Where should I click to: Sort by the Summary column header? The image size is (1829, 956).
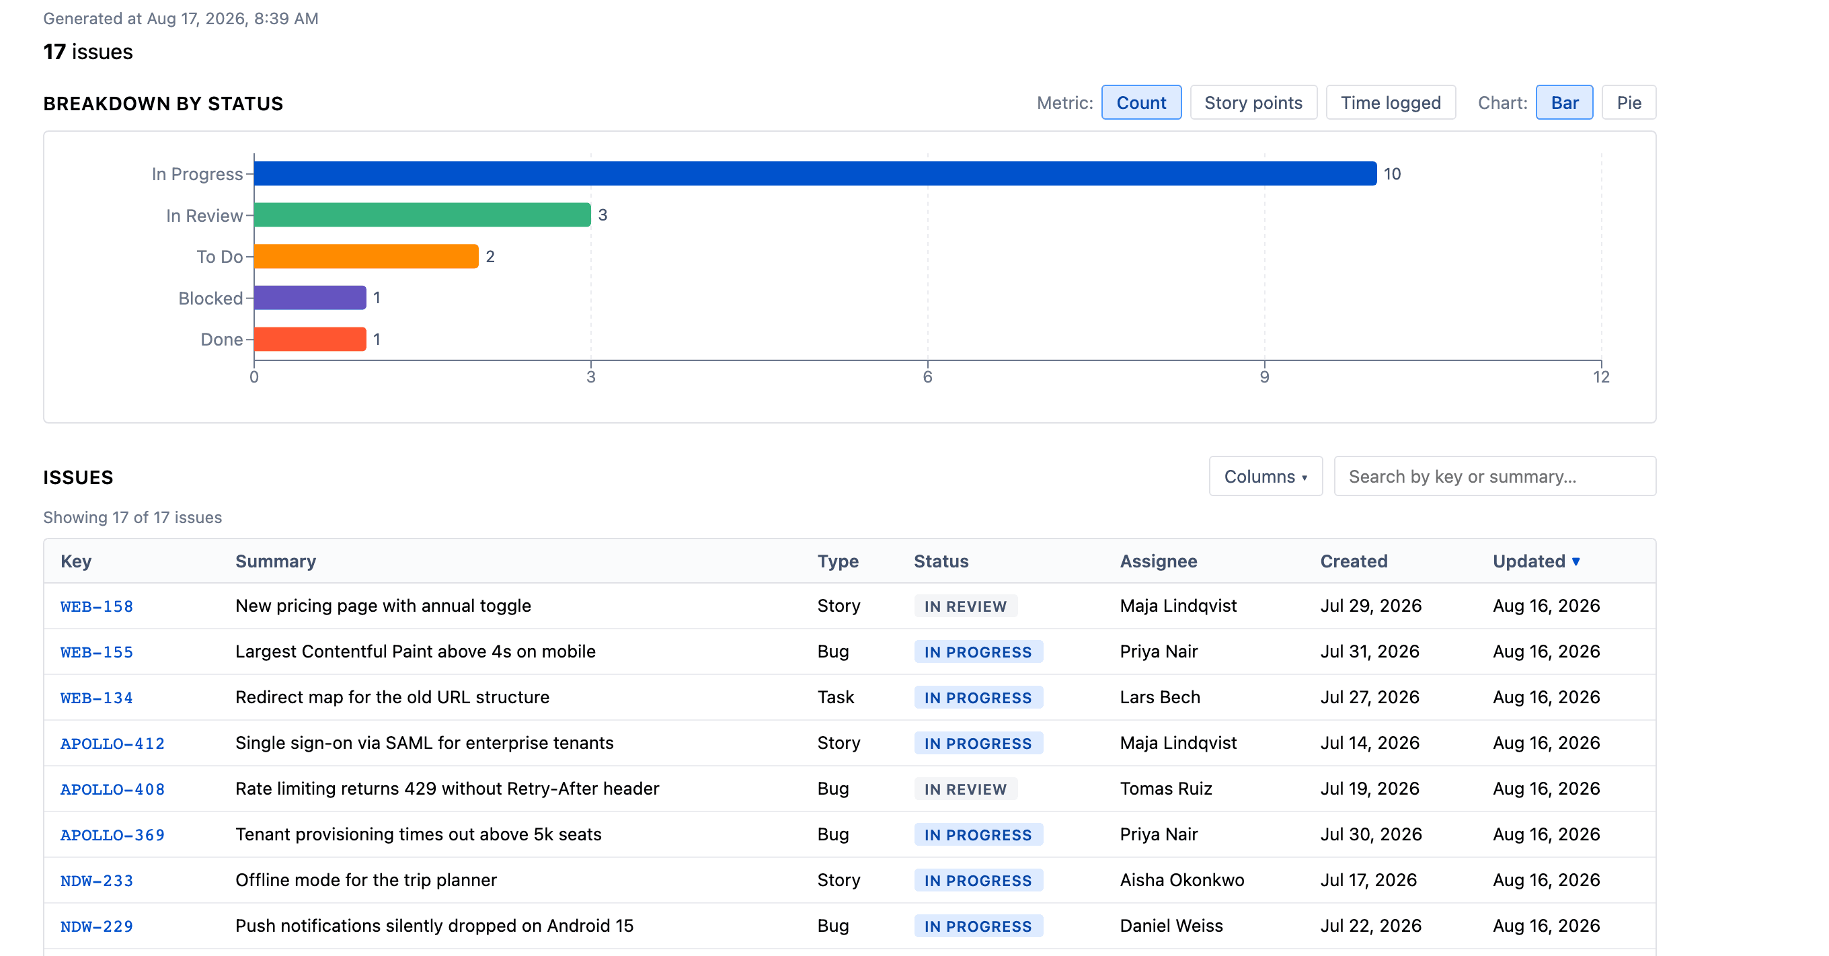pos(276,561)
